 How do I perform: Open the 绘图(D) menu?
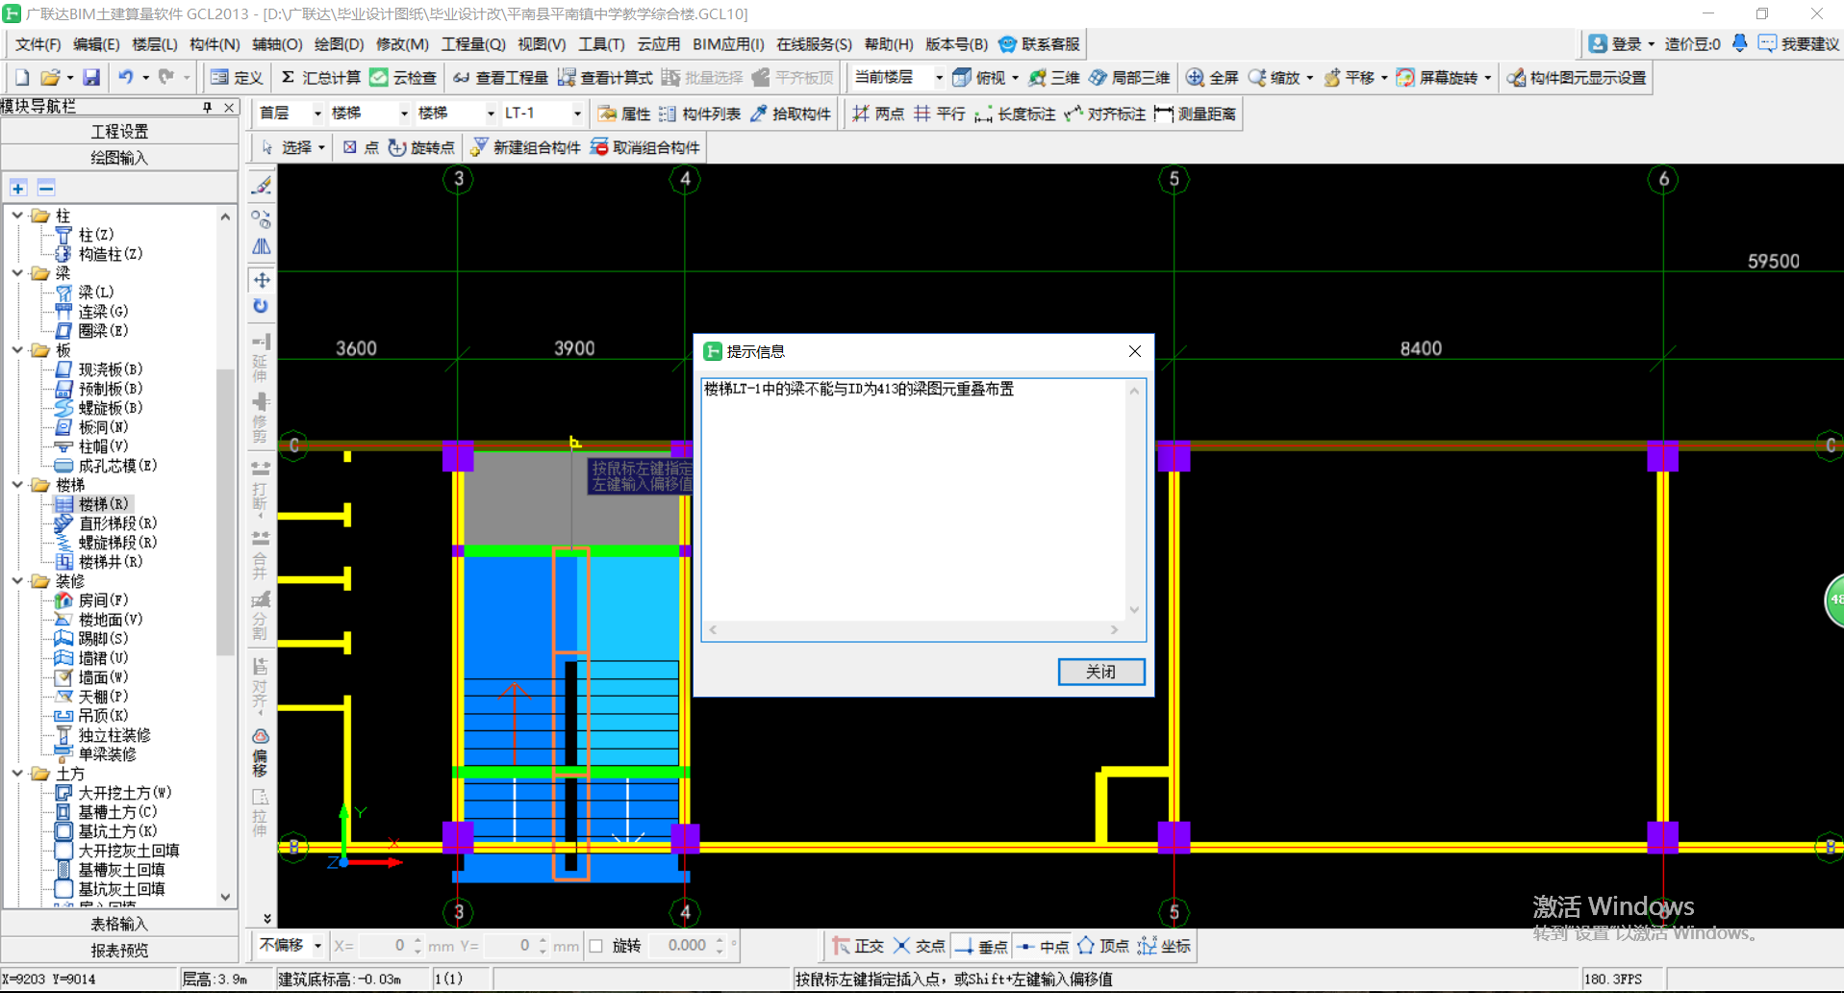click(339, 44)
